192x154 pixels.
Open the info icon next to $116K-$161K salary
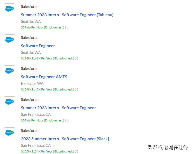pos(76,58)
